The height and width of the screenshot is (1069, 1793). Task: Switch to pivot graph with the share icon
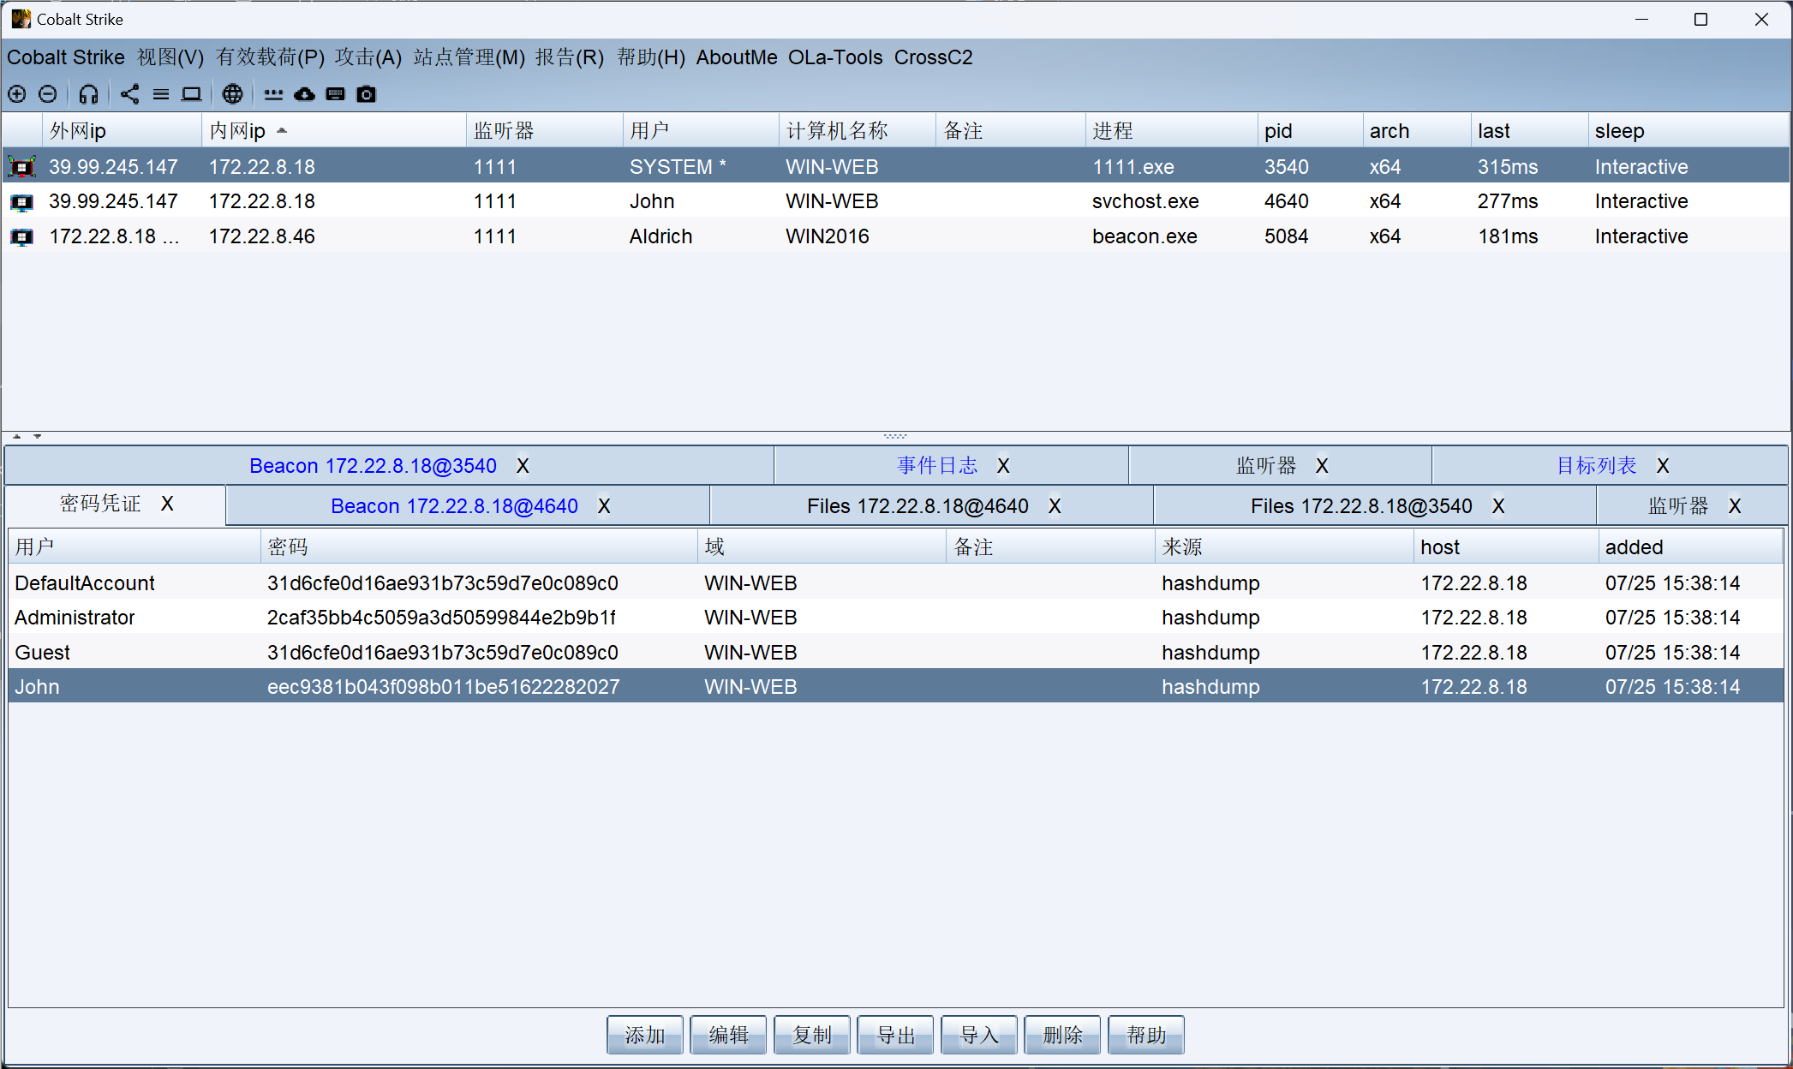[129, 94]
